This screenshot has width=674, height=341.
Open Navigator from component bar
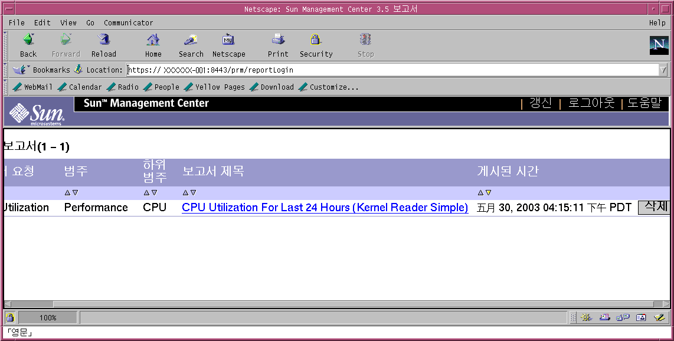pyautogui.click(x=586, y=317)
